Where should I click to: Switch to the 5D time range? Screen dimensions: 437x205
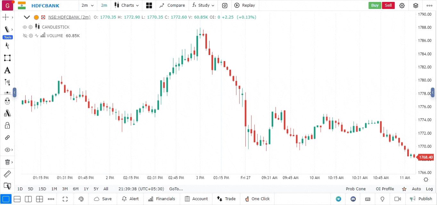click(30, 189)
